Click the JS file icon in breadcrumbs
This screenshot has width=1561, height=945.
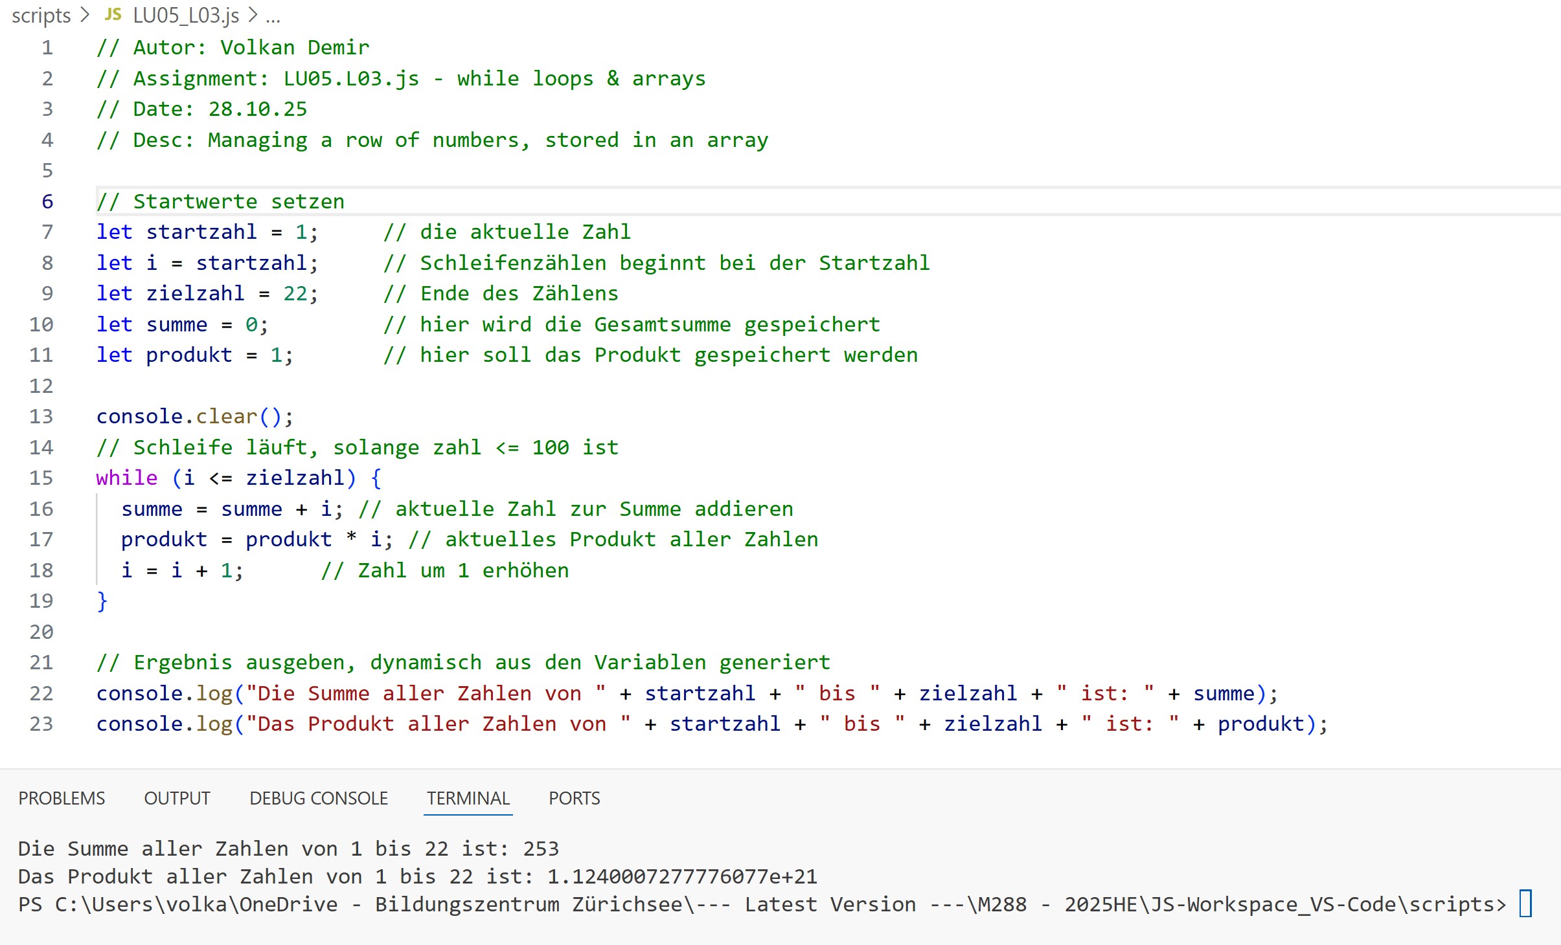(x=113, y=14)
